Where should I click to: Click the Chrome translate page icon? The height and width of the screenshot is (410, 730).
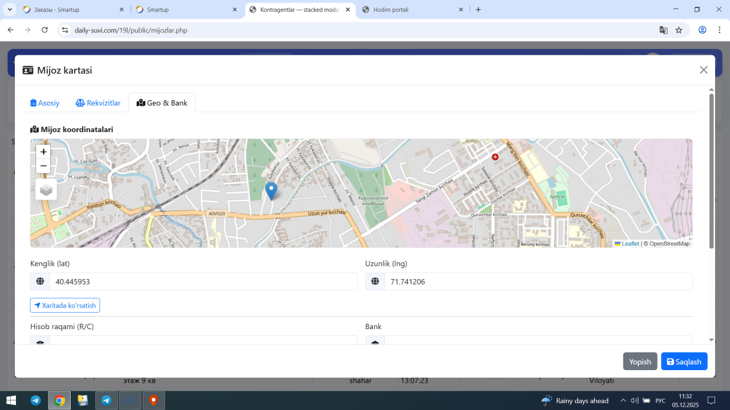coord(663,30)
